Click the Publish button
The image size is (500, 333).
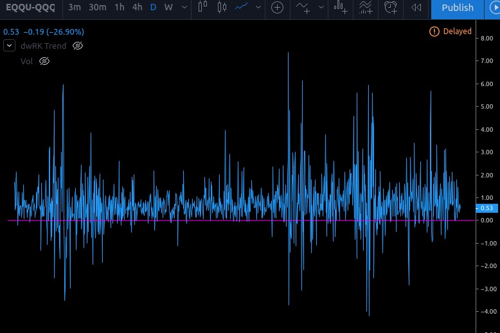[458, 8]
